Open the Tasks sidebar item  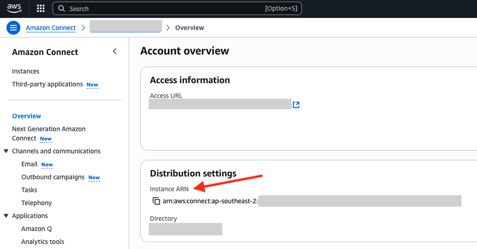click(x=29, y=190)
